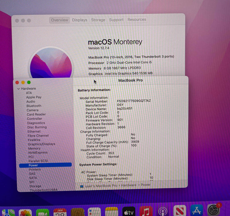
Task: Select the highlighted Power item
Action: pyautogui.click(x=45, y=165)
